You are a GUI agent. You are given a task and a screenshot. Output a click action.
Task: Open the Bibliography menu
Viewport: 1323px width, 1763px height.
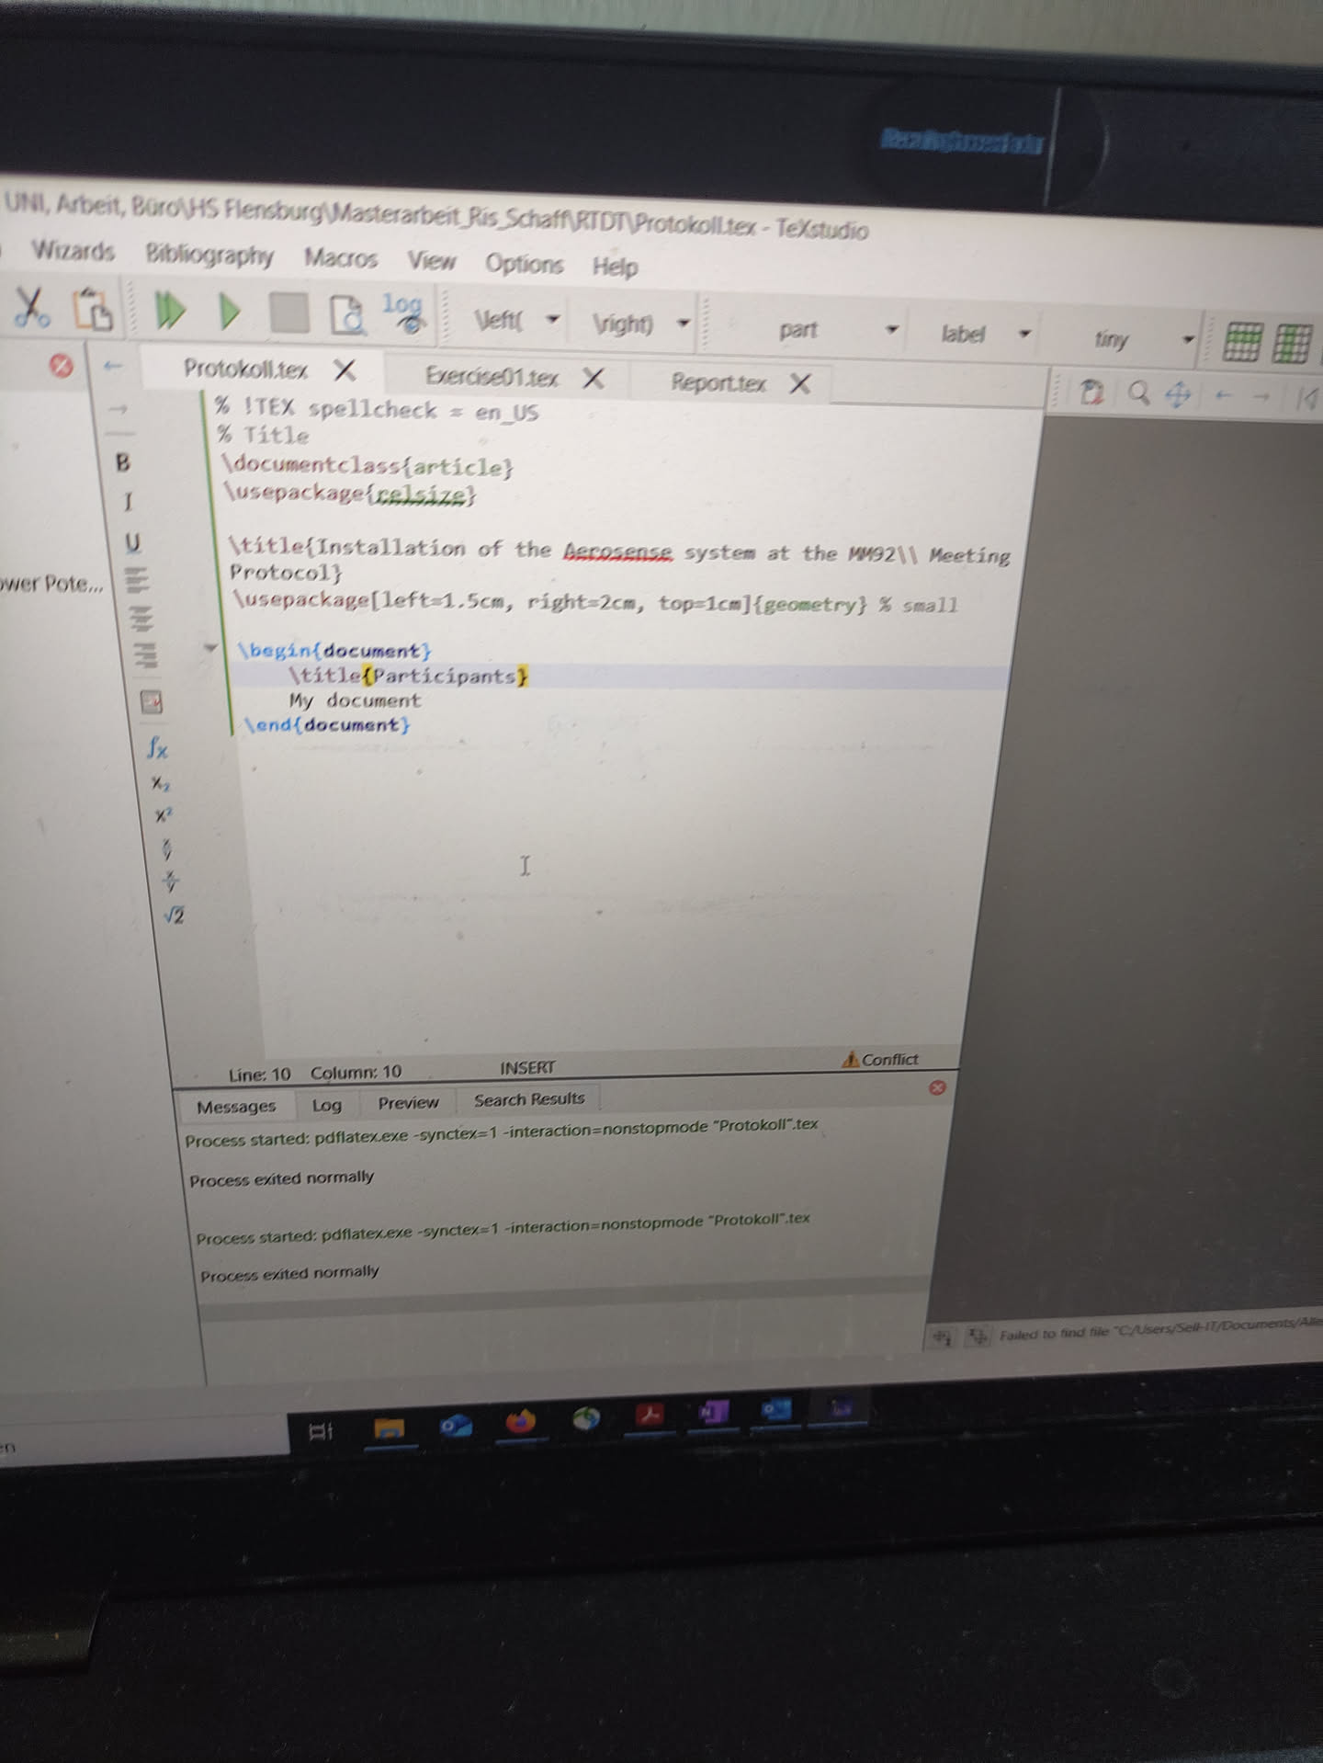(x=209, y=255)
